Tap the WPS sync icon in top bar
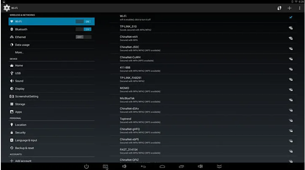 pos(279,8)
